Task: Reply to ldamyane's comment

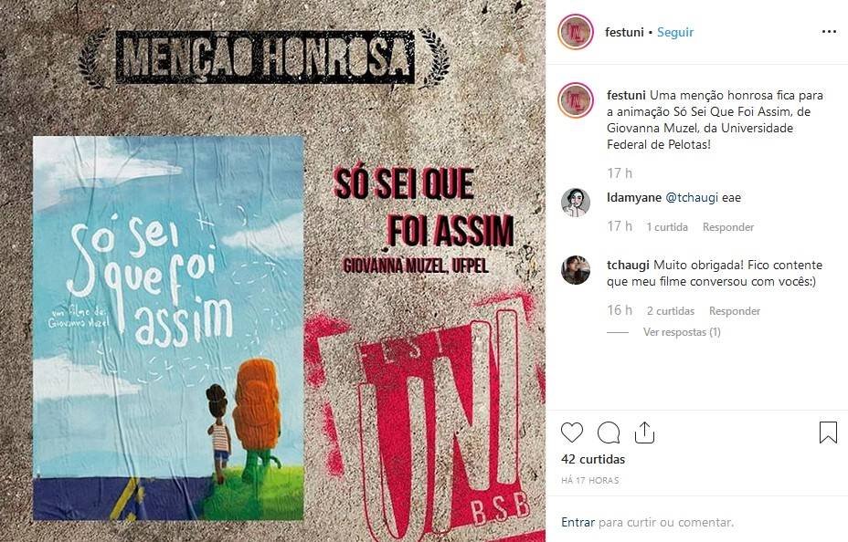Action: [728, 227]
